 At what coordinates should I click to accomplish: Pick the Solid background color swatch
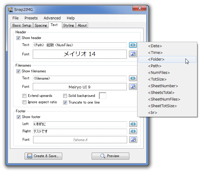pos(103,96)
